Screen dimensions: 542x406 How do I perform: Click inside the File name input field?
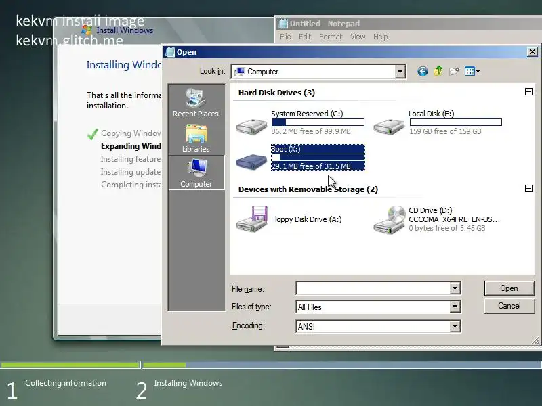point(373,288)
